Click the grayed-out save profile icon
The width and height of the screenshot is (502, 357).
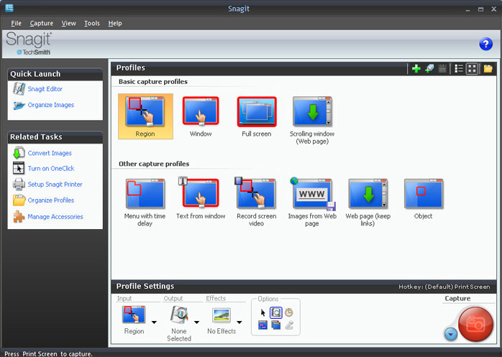[x=442, y=68]
